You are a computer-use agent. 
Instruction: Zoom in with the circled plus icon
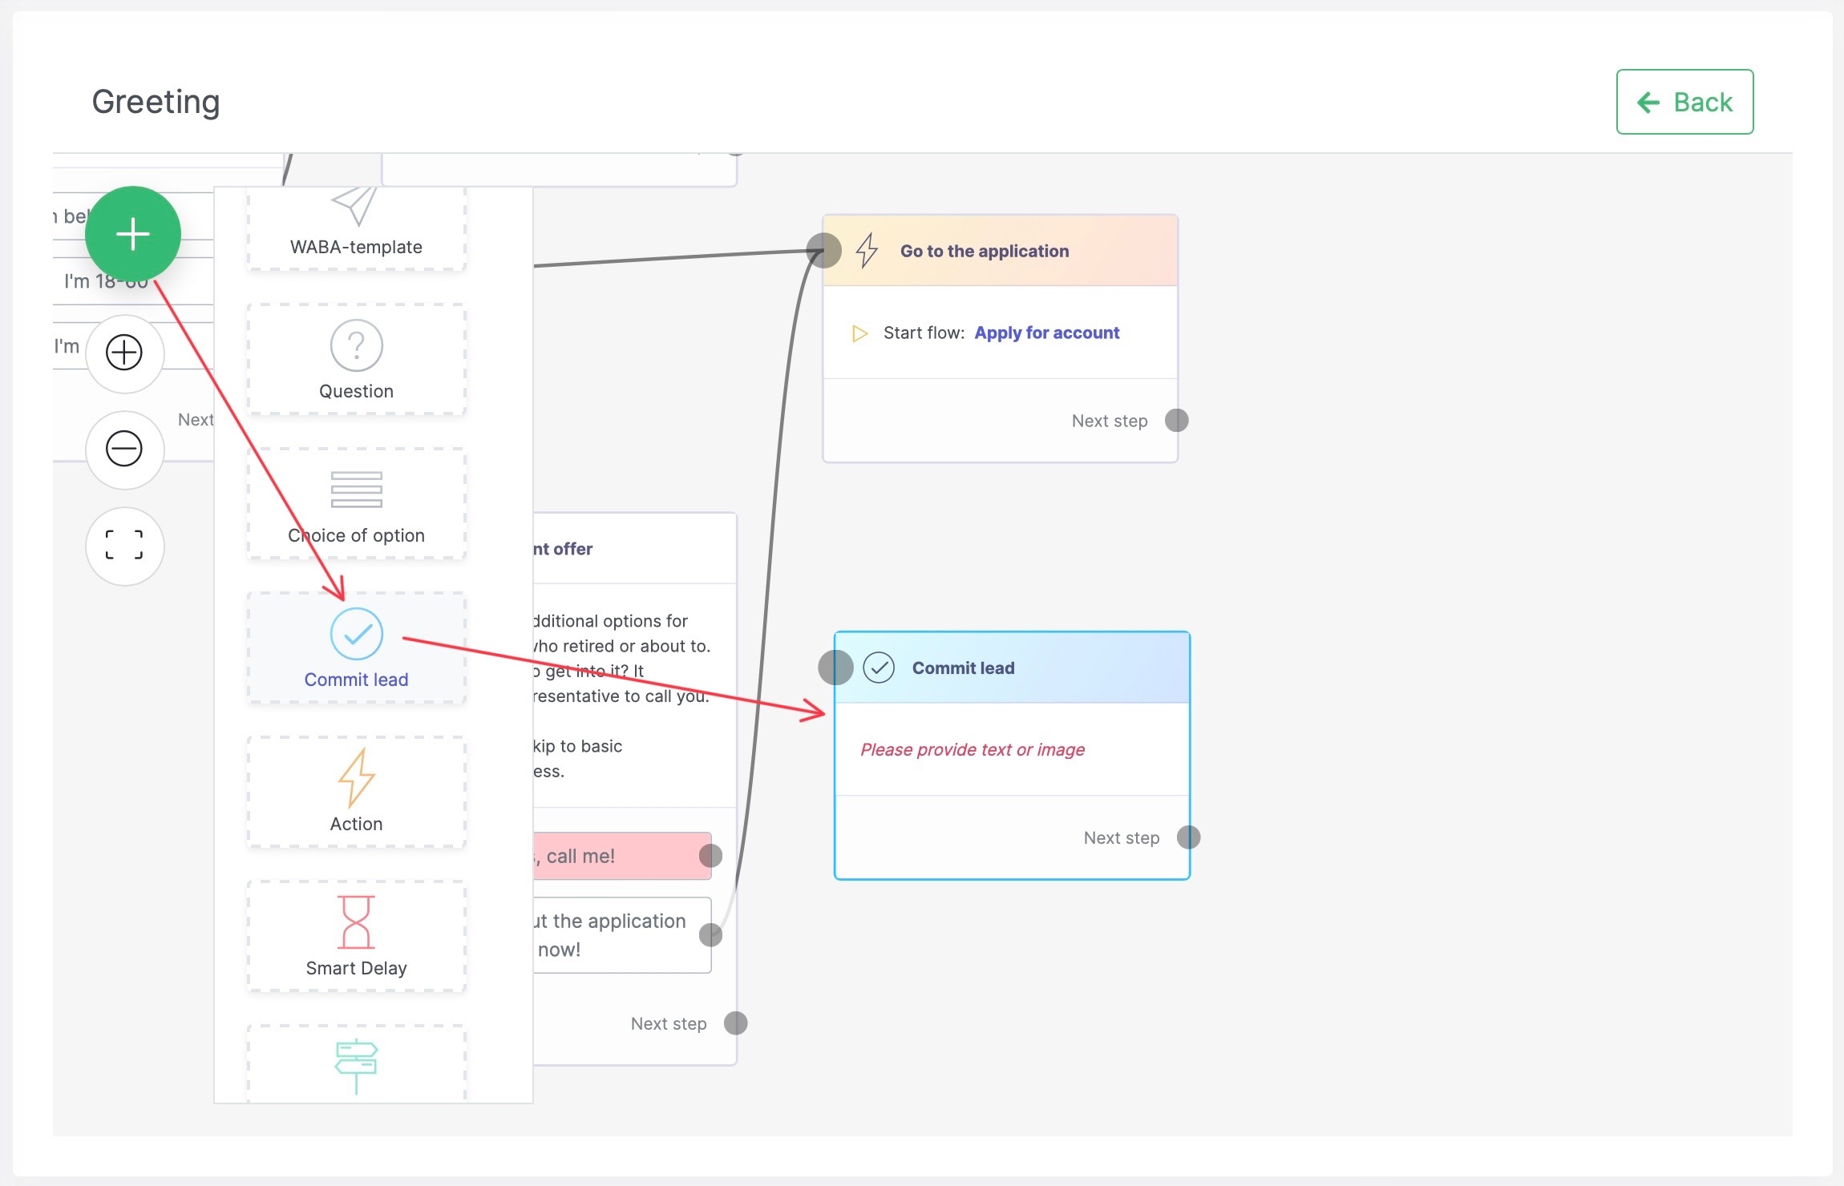coord(124,353)
